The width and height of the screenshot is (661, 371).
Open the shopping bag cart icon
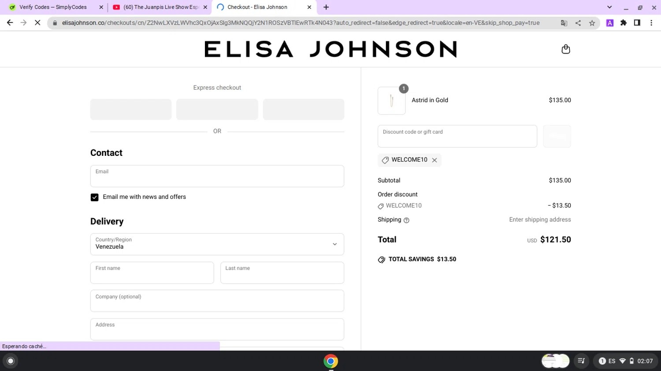[x=566, y=49]
